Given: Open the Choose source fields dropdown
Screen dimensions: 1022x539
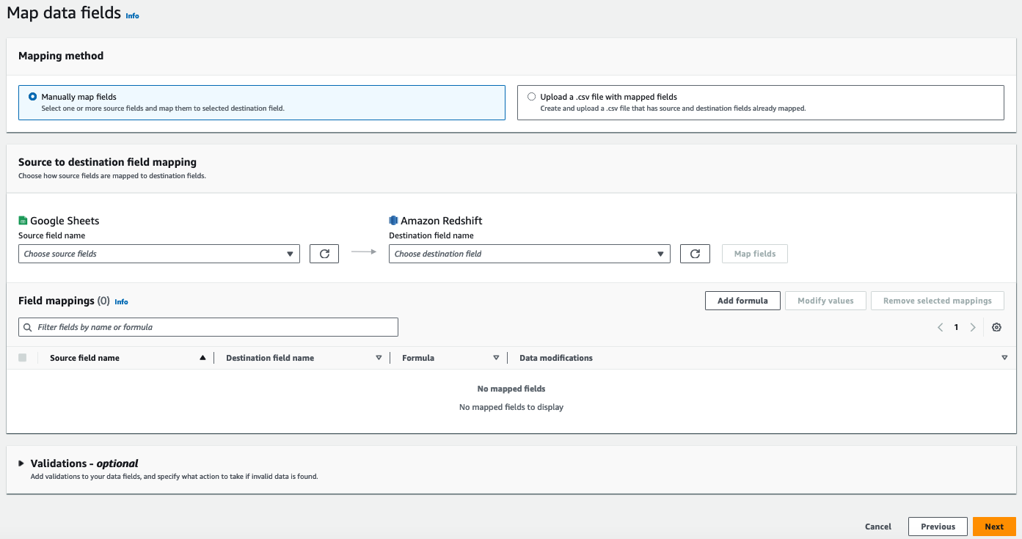Looking at the screenshot, I should tap(159, 254).
